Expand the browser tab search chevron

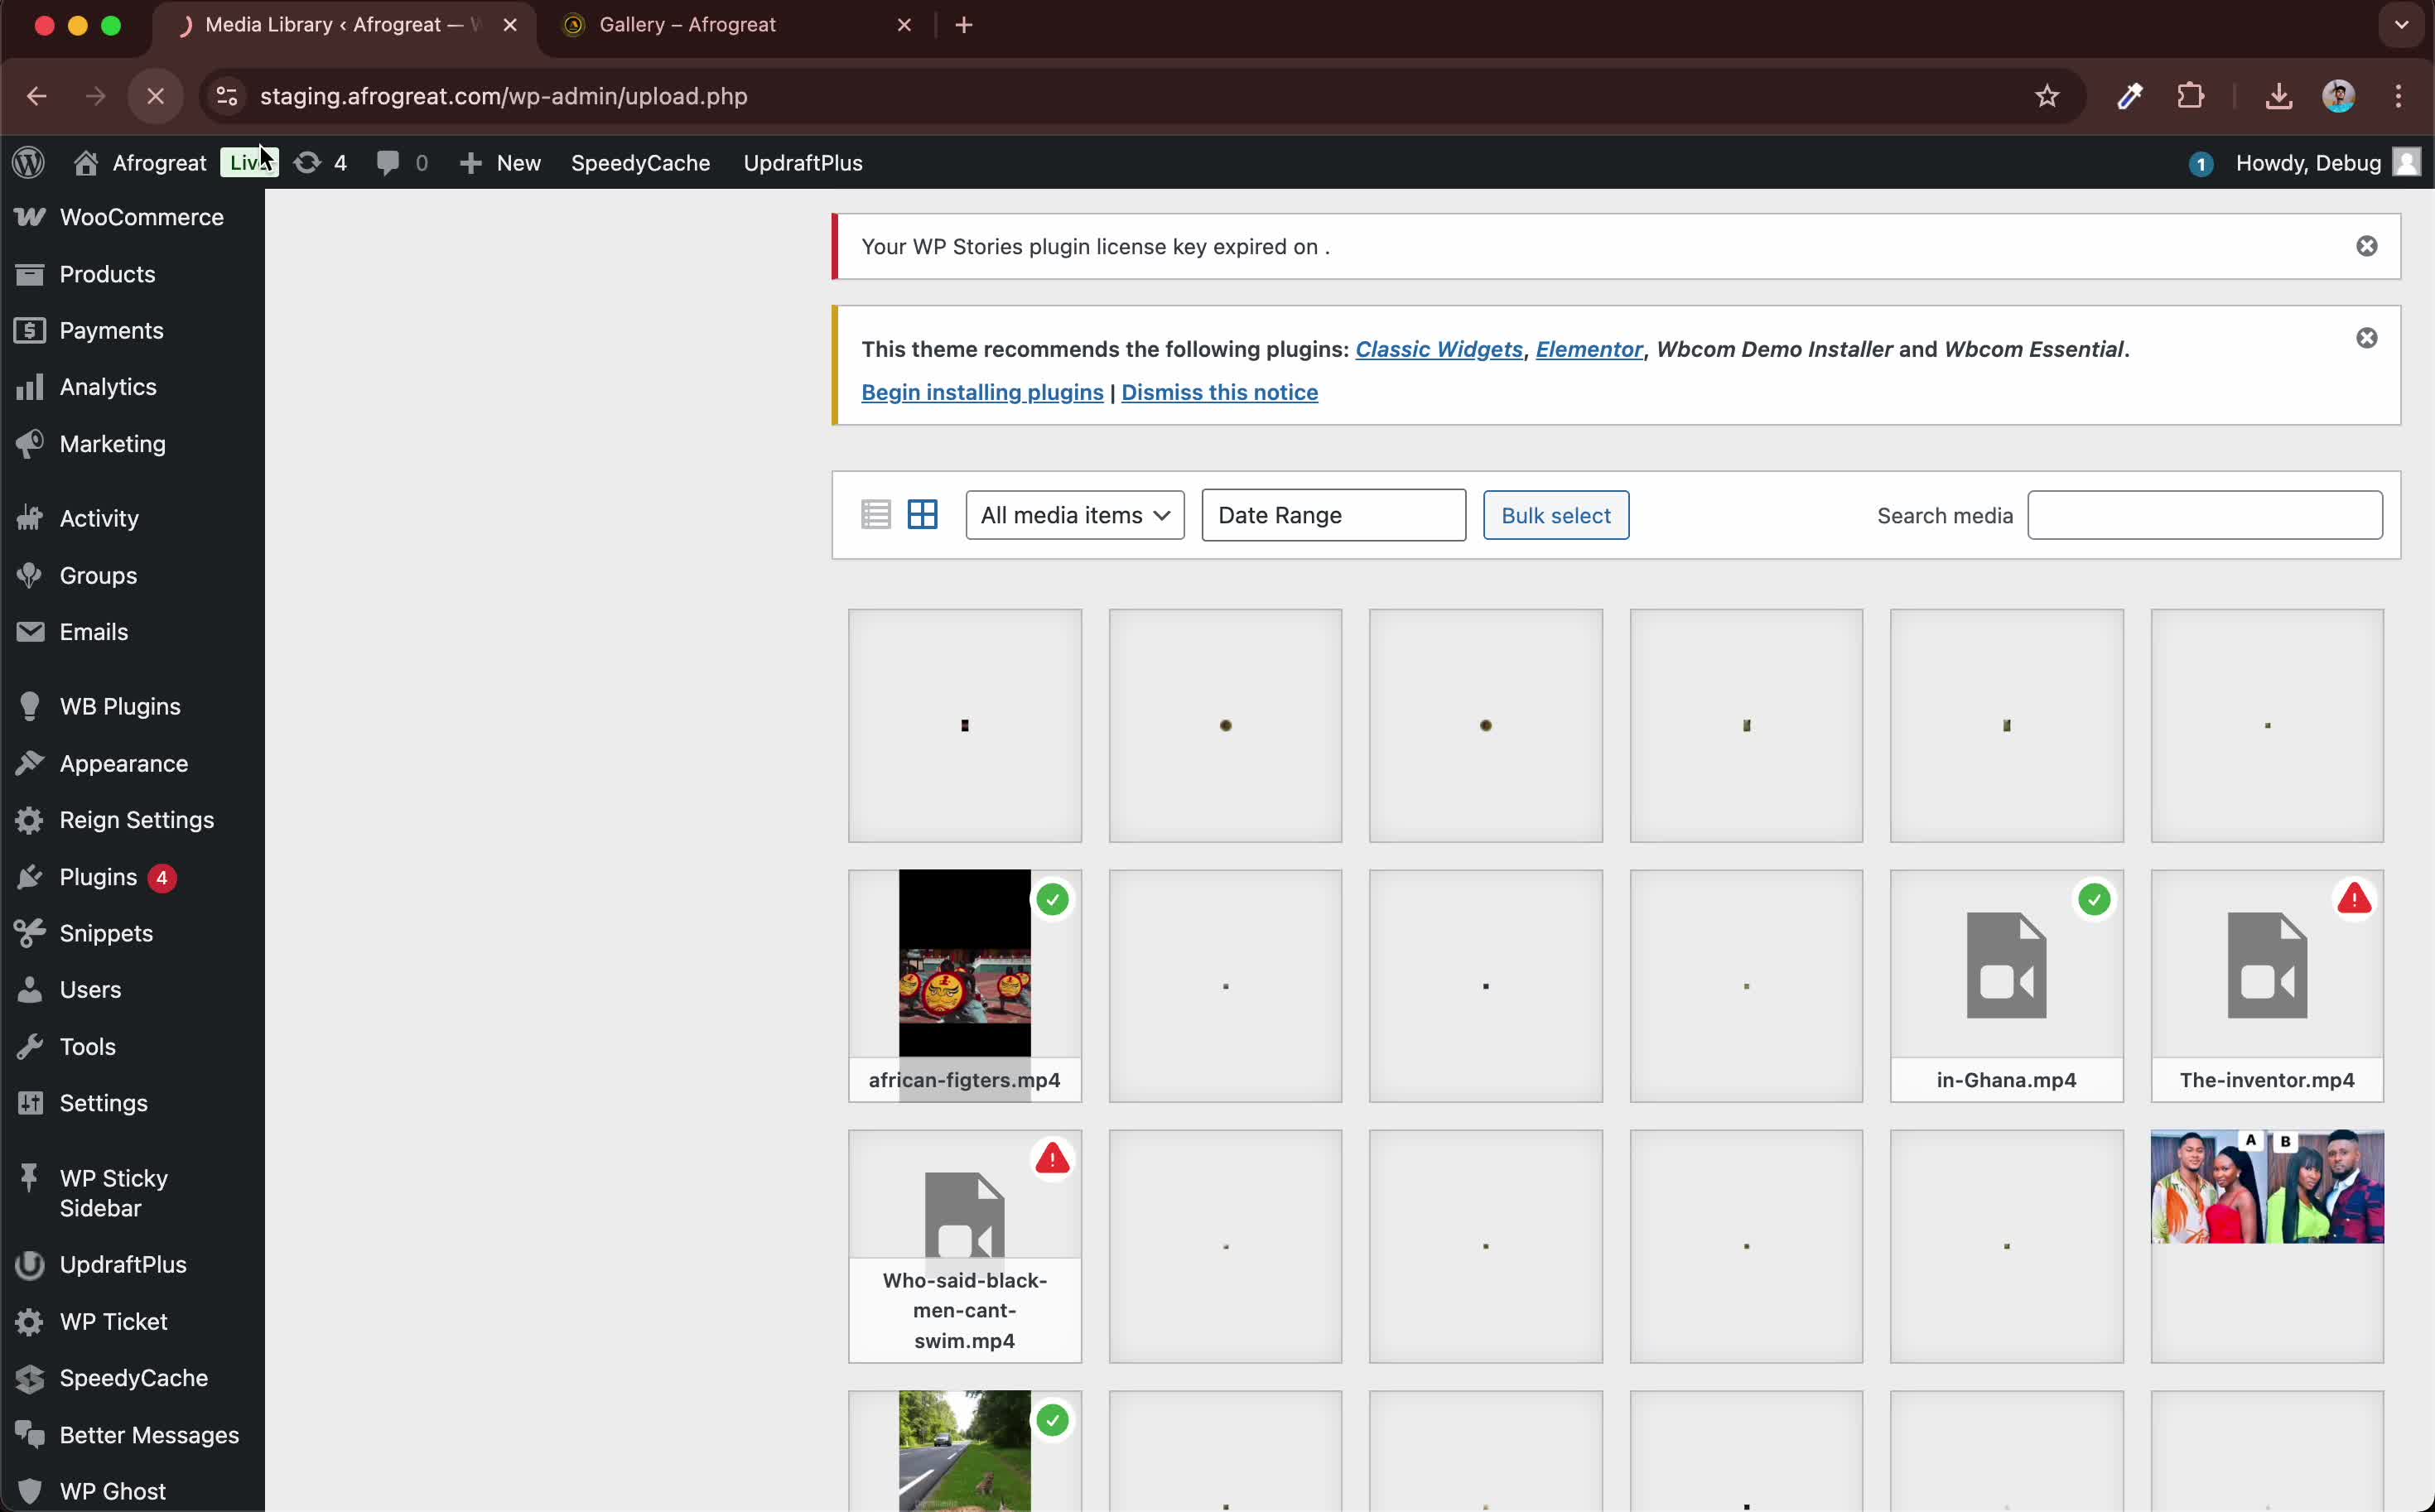tap(2401, 25)
